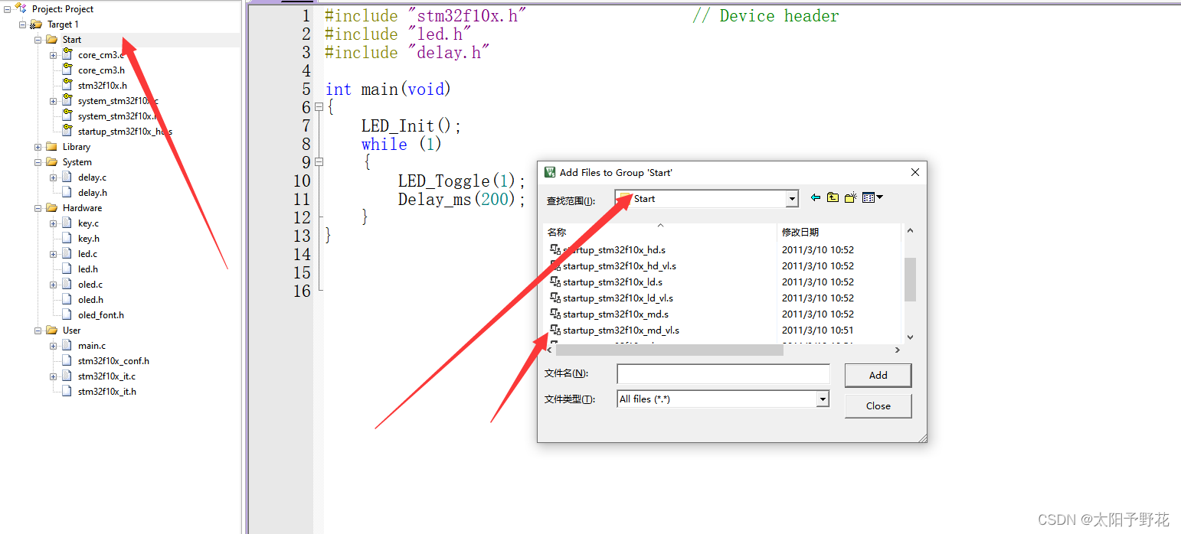This screenshot has width=1181, height=534.
Task: Click the Add button in dialog
Action: 878,375
